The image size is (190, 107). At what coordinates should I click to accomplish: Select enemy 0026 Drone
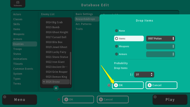click(x=56, y=82)
